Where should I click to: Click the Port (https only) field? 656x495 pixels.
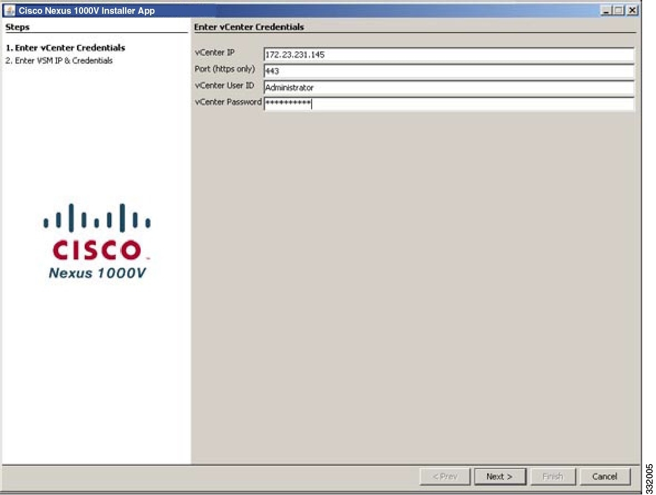tap(388, 71)
